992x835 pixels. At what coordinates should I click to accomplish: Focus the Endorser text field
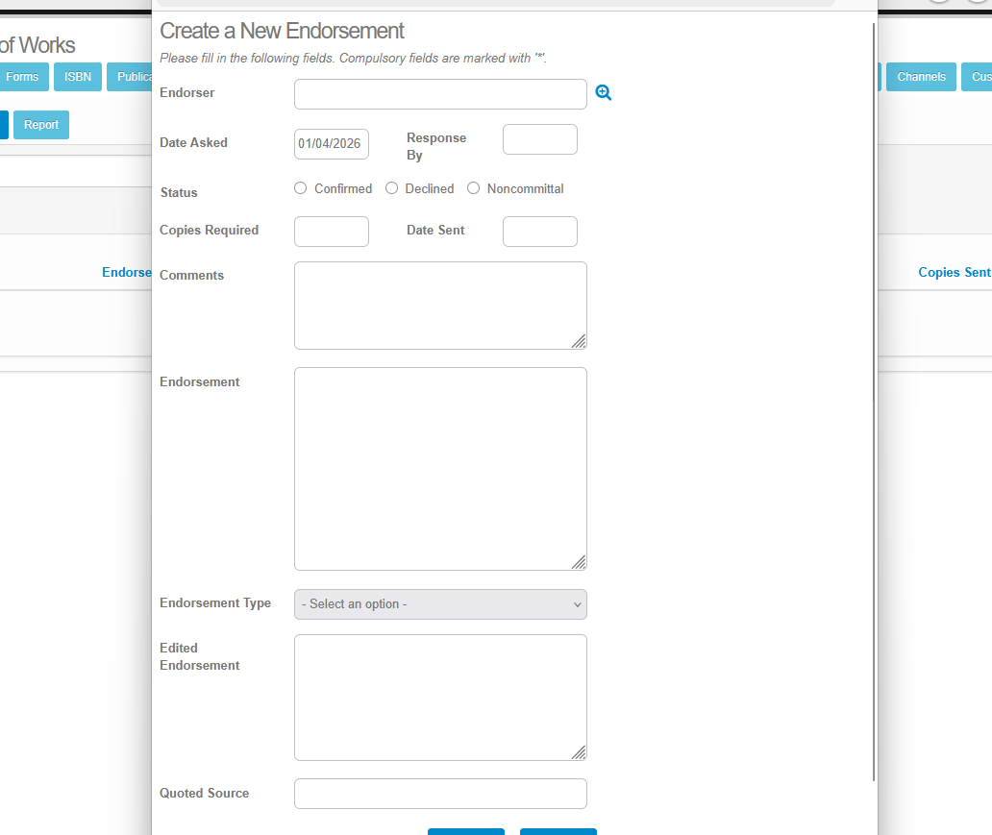coord(440,94)
